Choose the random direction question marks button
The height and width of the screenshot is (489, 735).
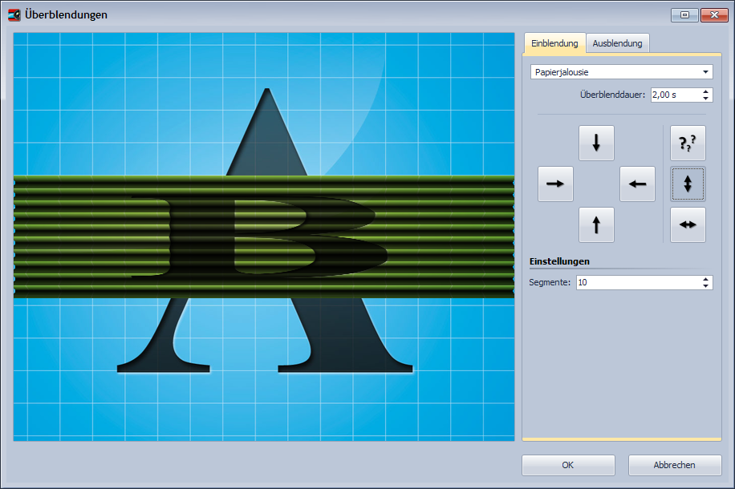pyautogui.click(x=688, y=143)
